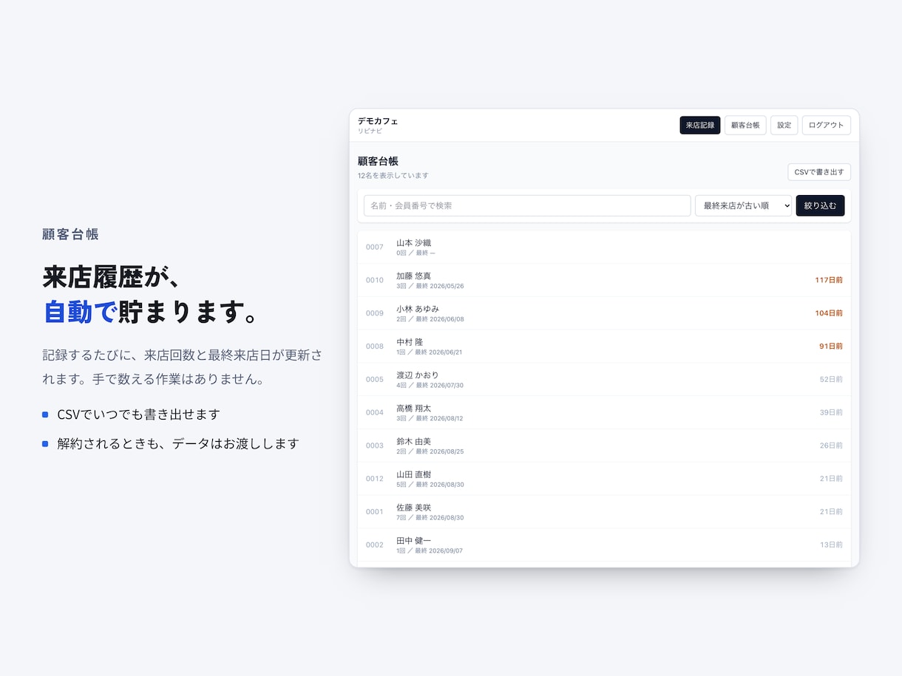The image size is (902, 676).
Task: Select customer row 佐藤 美咲
Action: click(x=604, y=512)
